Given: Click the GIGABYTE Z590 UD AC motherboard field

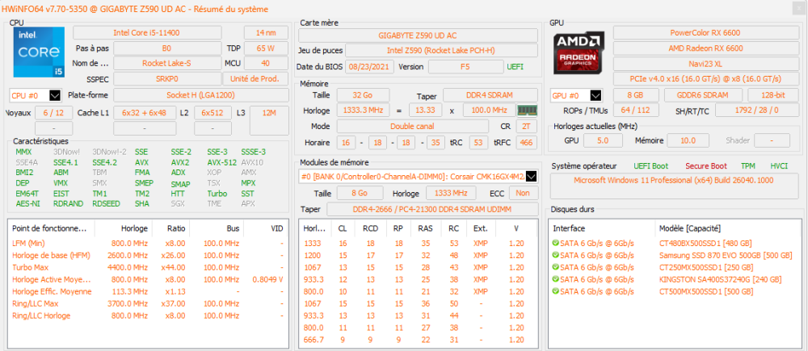Looking at the screenshot, I should [x=418, y=36].
